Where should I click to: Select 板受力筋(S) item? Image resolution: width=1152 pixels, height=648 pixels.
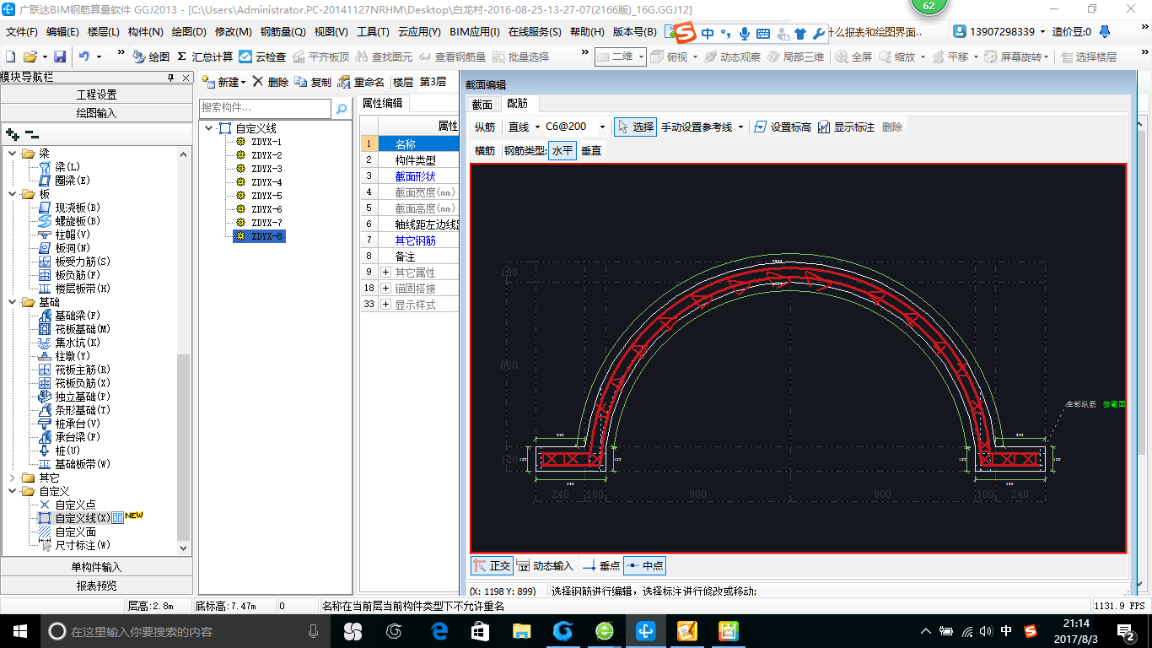(x=75, y=262)
